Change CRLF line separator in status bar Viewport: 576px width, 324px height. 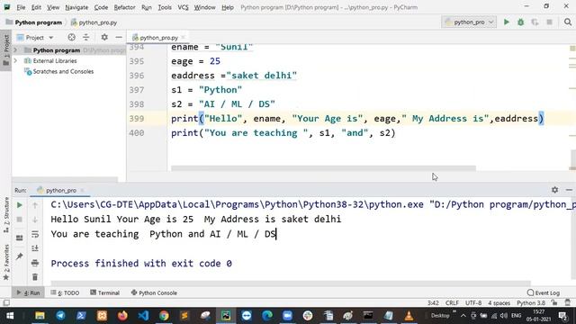point(452,303)
